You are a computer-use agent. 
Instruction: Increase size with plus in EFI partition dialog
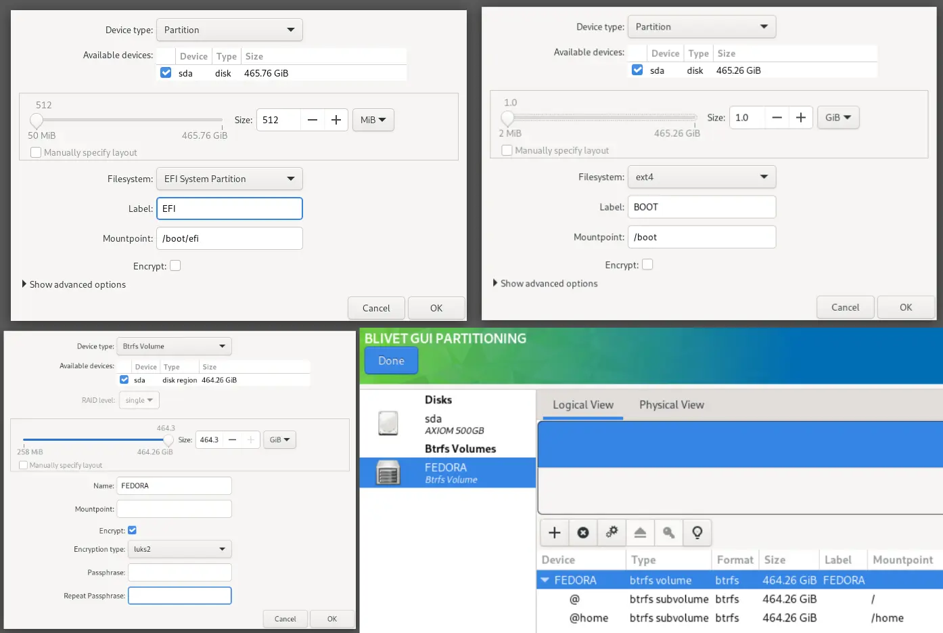pos(336,120)
